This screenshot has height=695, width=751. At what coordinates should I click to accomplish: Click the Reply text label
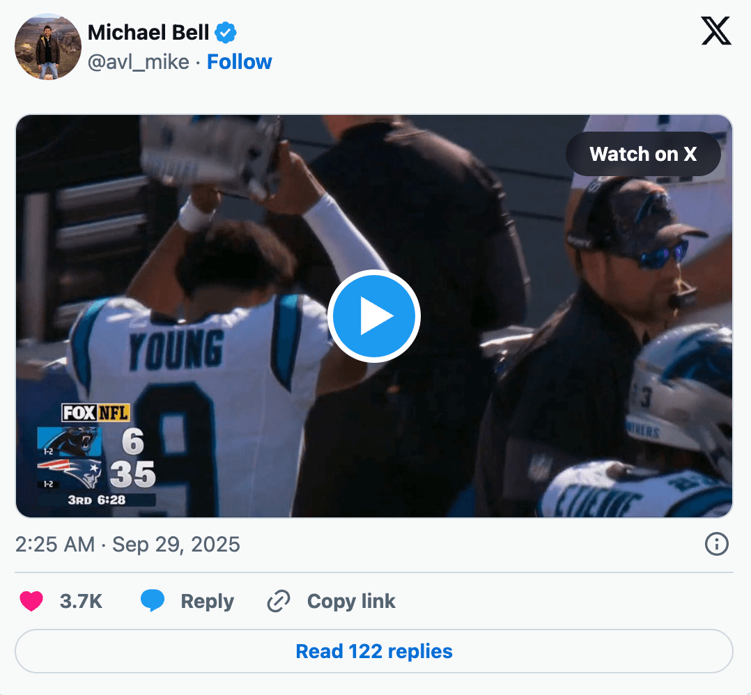point(207,601)
